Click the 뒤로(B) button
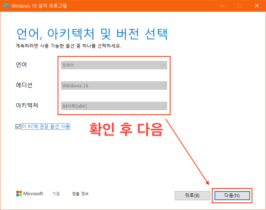 coord(192,196)
